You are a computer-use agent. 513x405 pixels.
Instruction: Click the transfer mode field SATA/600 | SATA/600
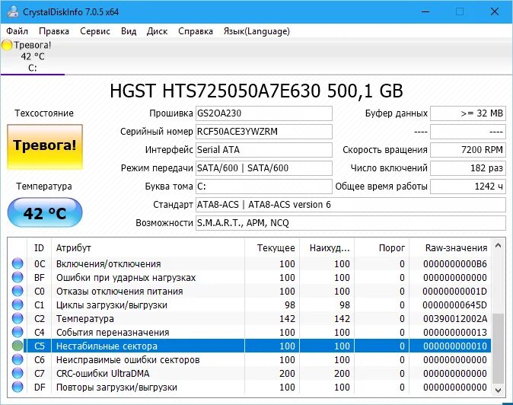(x=264, y=168)
